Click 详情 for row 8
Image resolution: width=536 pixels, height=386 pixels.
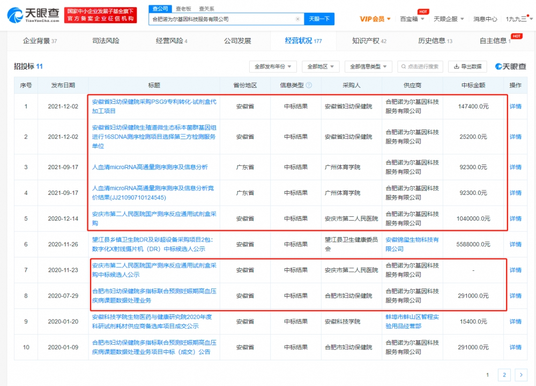(515, 296)
